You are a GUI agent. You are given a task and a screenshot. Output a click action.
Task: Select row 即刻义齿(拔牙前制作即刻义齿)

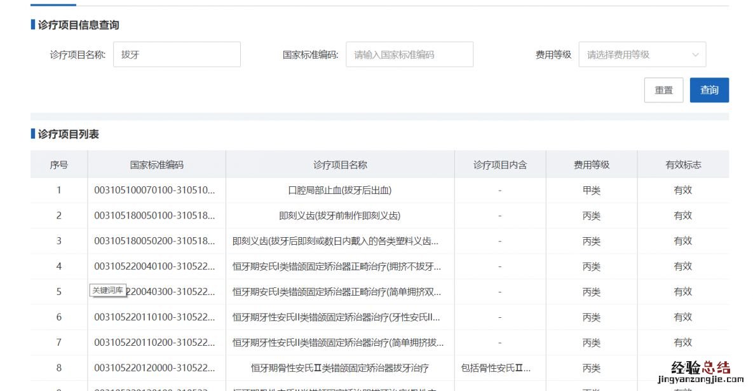(340, 216)
